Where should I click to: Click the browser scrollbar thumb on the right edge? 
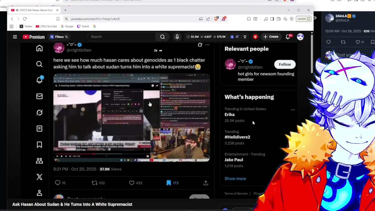pos(312,54)
